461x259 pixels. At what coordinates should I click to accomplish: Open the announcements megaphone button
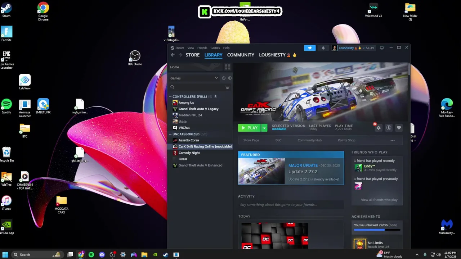click(310, 48)
